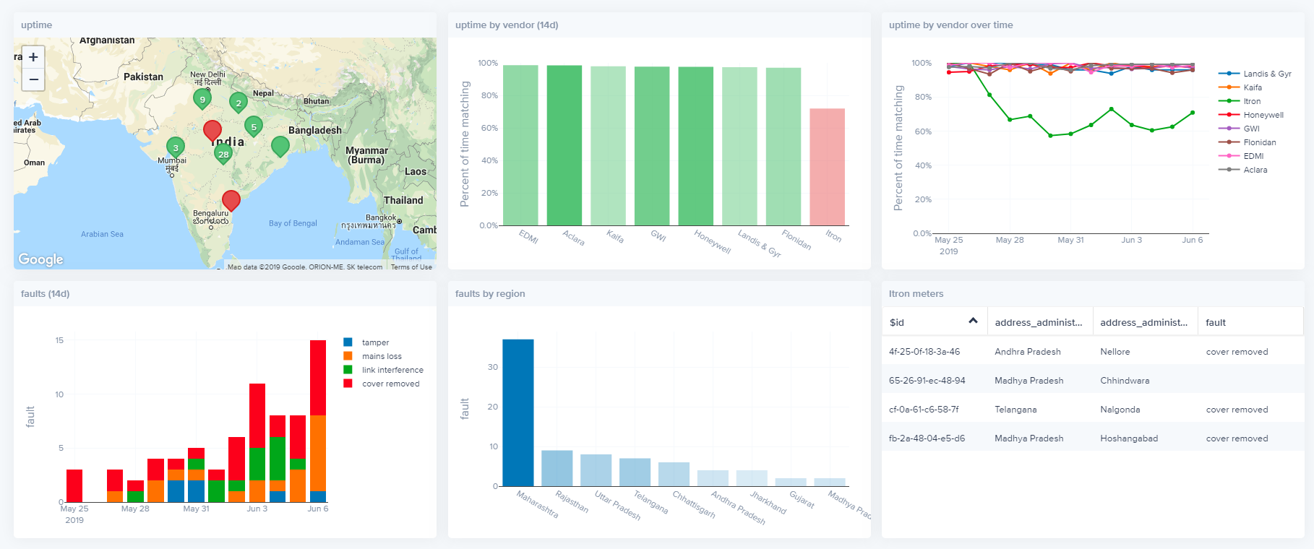Open the green map marker labeled 5
Viewport: 1314px width, 549px height.
[x=254, y=127]
